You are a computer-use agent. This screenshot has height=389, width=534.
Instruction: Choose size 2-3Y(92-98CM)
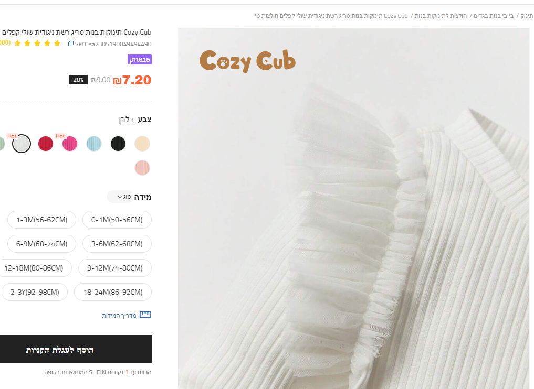(35, 292)
